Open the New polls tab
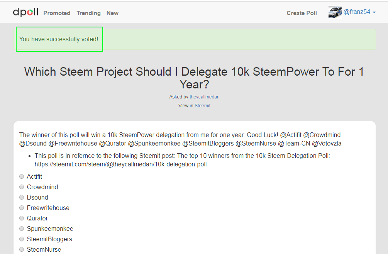388x254 pixels. click(112, 13)
